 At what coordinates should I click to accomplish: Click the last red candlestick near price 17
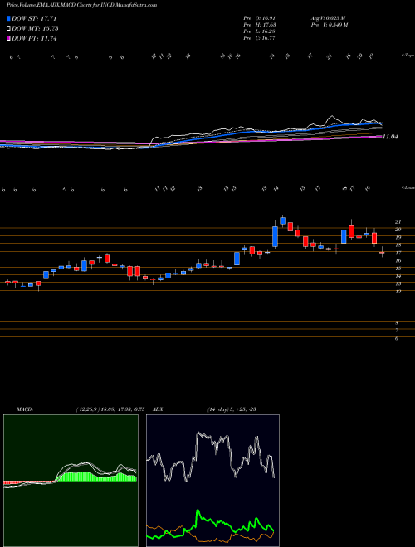point(382,252)
